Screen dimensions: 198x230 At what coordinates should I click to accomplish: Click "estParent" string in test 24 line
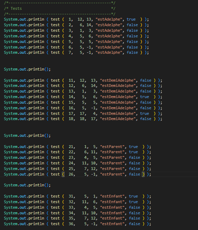coord(112,163)
